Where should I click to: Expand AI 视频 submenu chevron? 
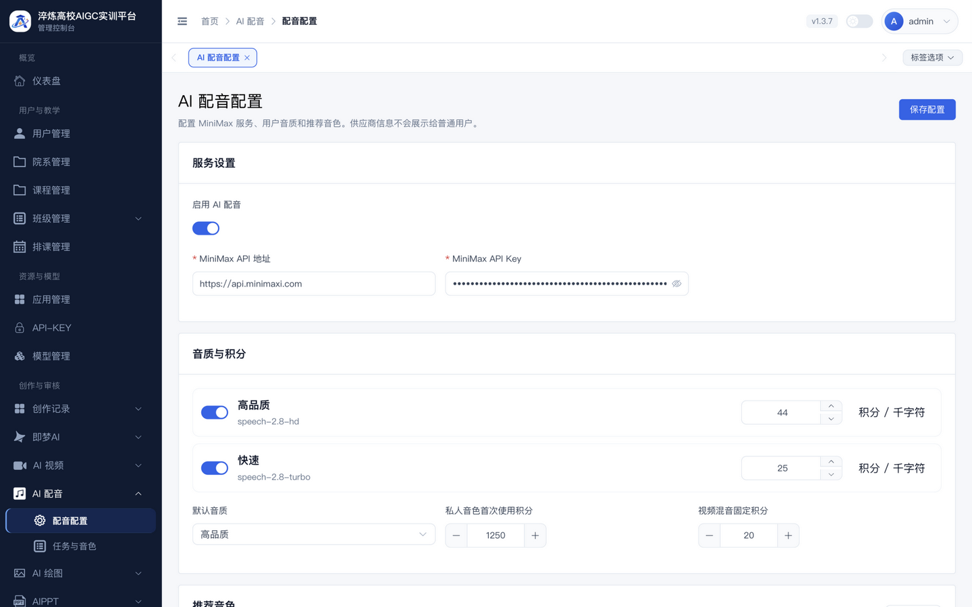138,465
